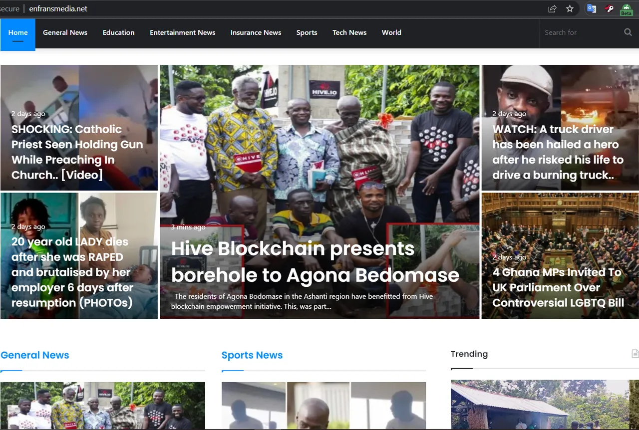Open truck driver hailed a hero article
This screenshot has width=639, height=430.
coord(558,152)
